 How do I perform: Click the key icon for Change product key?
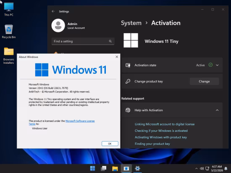coord(128,81)
